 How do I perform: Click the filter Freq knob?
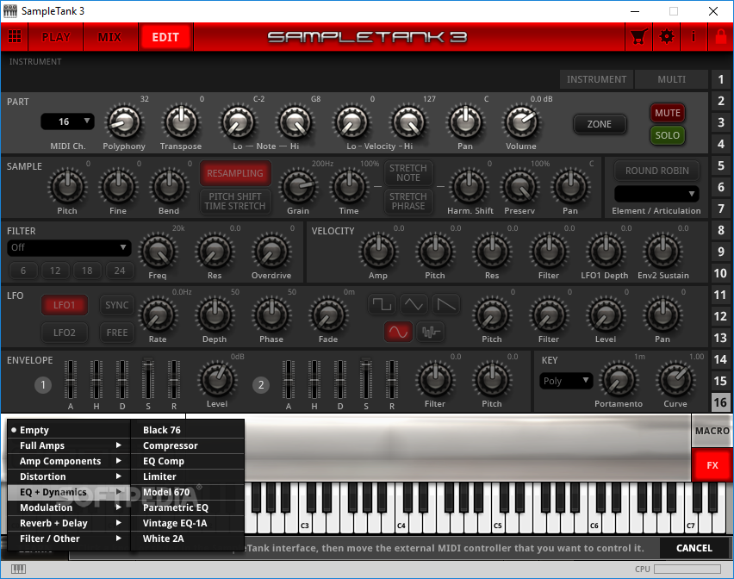158,252
